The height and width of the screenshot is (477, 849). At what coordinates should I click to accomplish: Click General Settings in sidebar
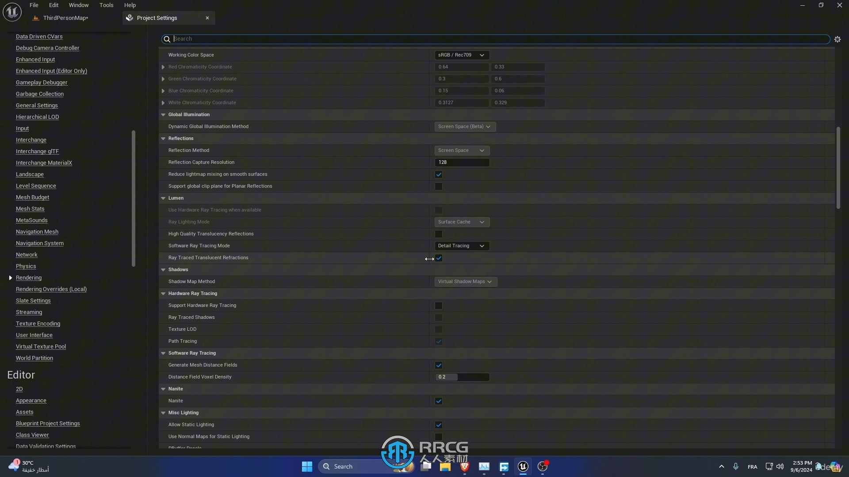(37, 105)
